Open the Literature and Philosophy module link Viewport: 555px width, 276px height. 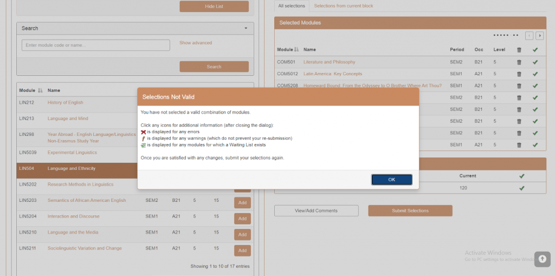coord(329,62)
